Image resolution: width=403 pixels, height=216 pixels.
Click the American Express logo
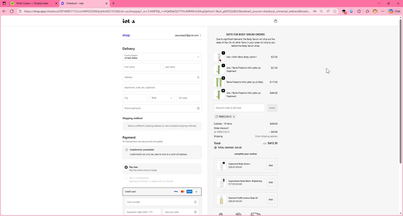pyautogui.click(x=189, y=192)
